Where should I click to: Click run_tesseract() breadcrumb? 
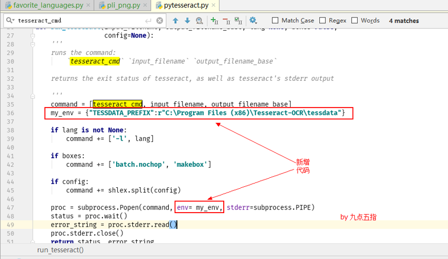pos(60,250)
